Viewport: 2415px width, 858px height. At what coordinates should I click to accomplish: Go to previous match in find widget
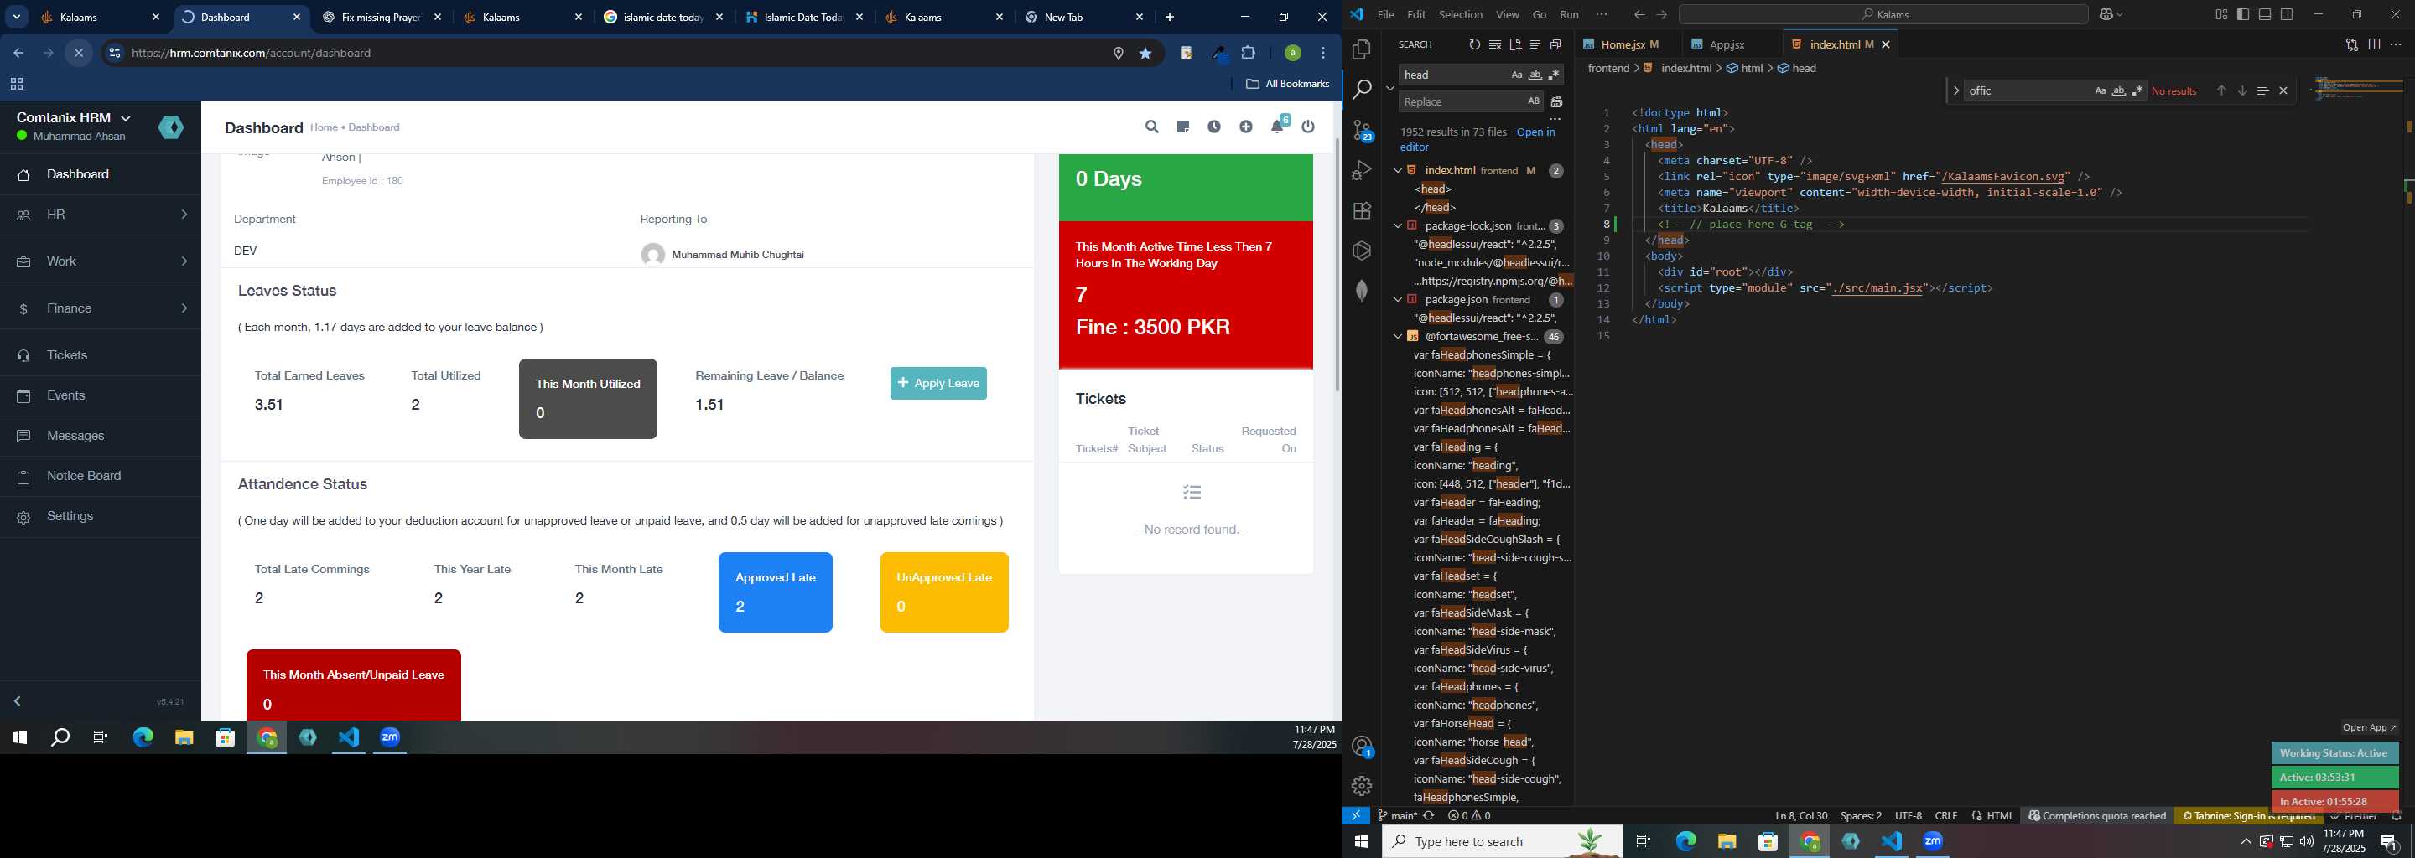pyautogui.click(x=2221, y=90)
